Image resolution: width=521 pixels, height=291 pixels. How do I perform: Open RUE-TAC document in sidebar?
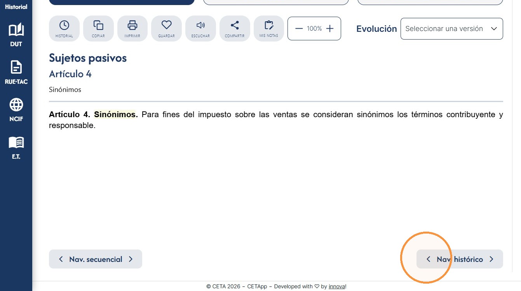[16, 73]
